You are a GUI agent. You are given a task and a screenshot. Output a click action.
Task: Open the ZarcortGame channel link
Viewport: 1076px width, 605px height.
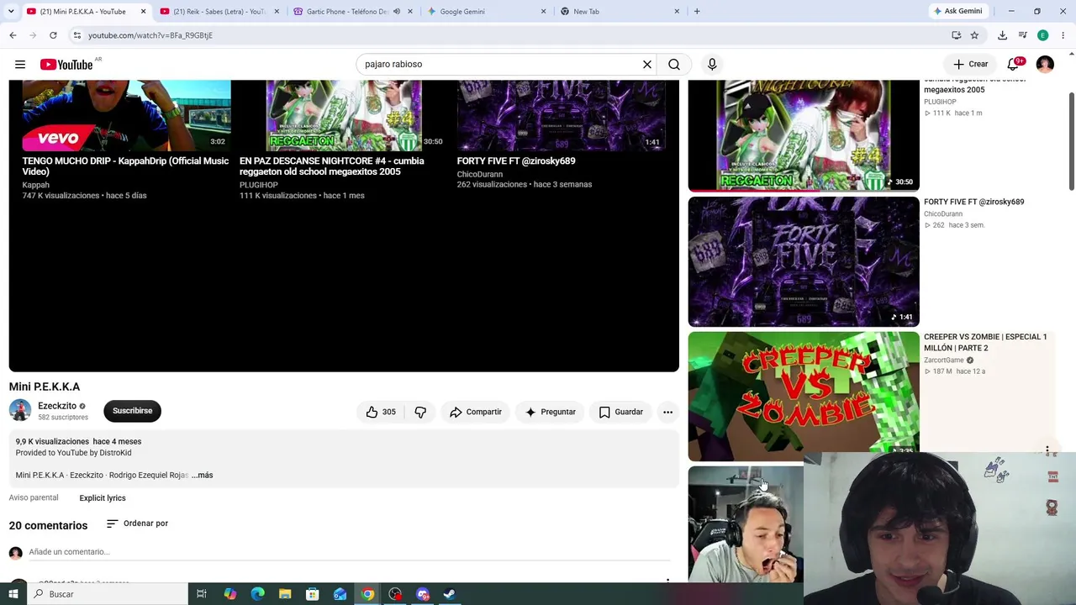pyautogui.click(x=944, y=360)
